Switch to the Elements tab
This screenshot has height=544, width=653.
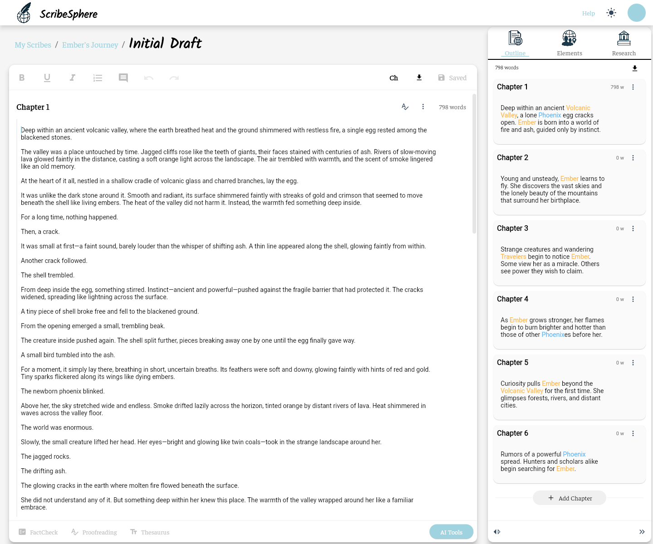click(x=570, y=44)
